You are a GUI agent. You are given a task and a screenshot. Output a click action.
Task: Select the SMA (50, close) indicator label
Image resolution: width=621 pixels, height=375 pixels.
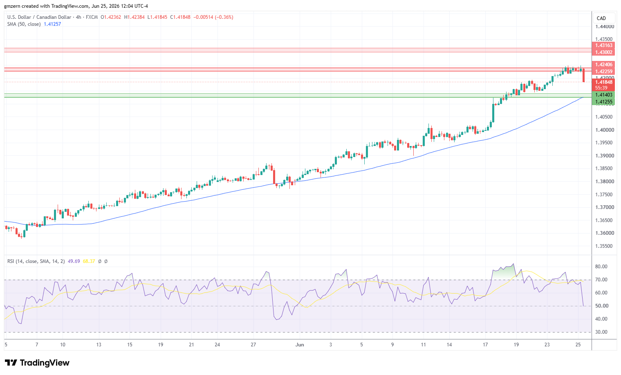24,24
